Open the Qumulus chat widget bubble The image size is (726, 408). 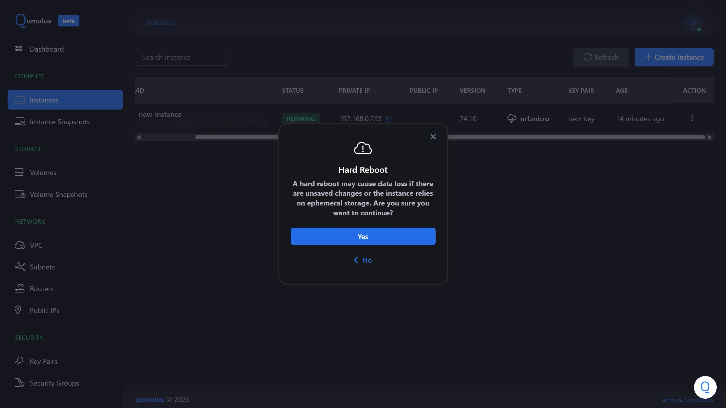point(705,387)
